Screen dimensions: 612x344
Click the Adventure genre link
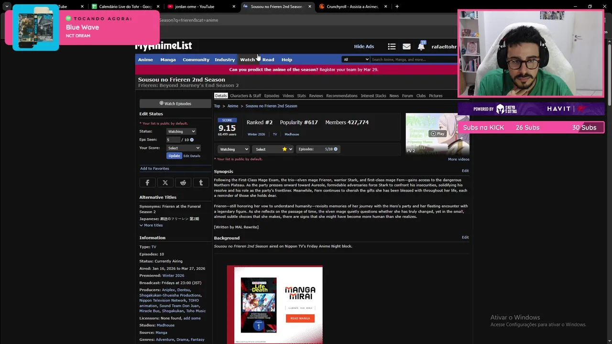coord(165,340)
